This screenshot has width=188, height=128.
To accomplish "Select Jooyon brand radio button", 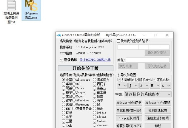I will tap(74, 92).
